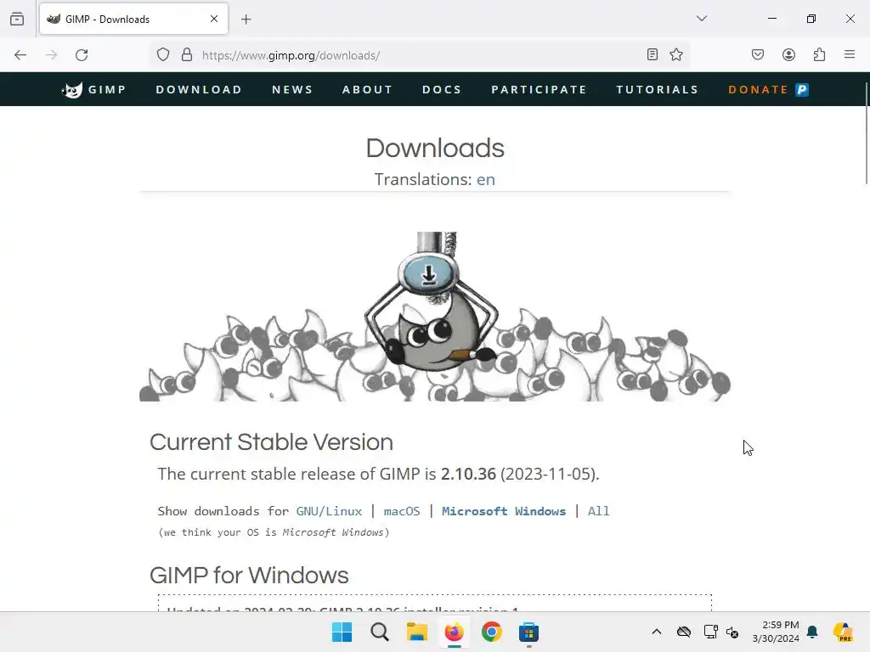Switch to Firefox in taskbar

tap(455, 632)
